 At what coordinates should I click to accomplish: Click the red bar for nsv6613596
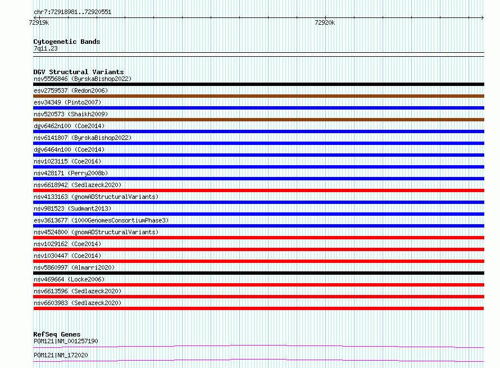[x=258, y=297]
